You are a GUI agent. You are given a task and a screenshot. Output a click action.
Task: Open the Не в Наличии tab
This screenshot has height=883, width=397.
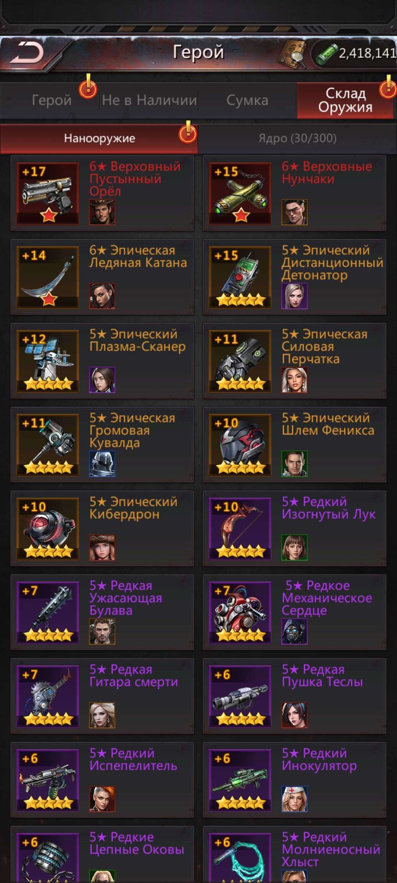(x=149, y=100)
